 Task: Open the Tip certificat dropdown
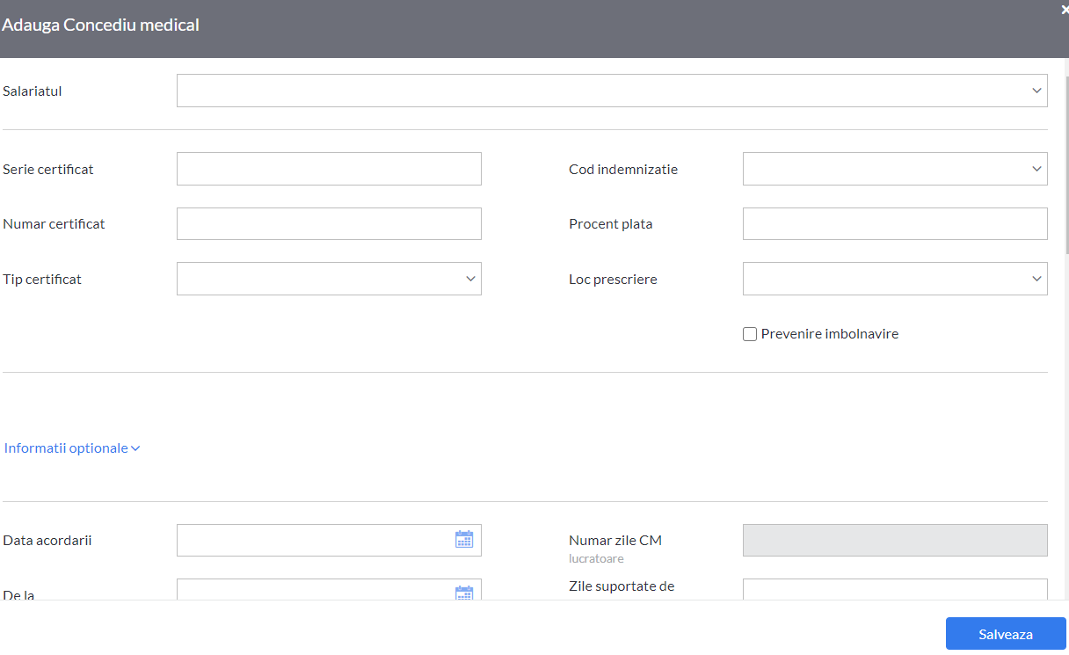tap(329, 279)
